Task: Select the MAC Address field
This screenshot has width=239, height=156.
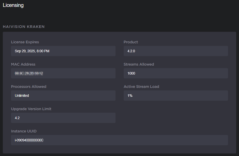Action: tap(63, 73)
